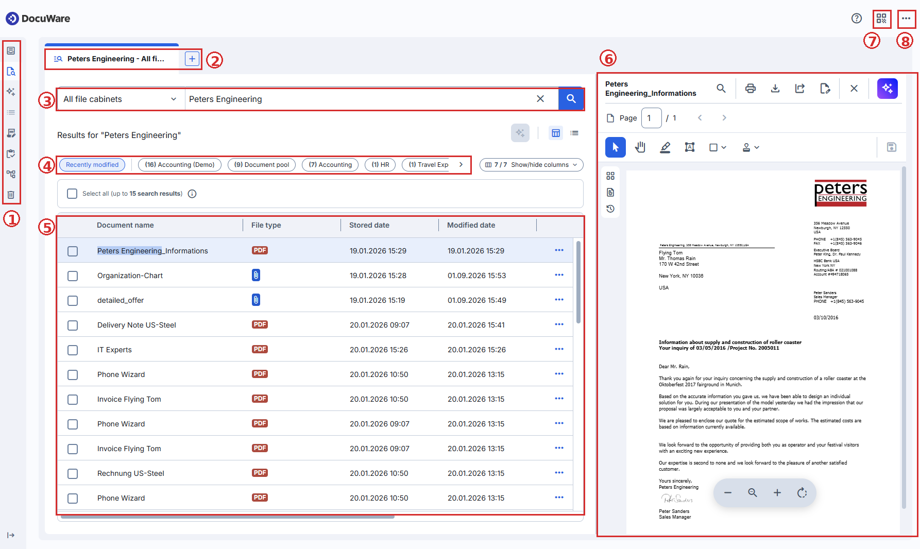Sort by File type column header
Viewport: 920px width, 549px height.
pyautogui.click(x=266, y=225)
